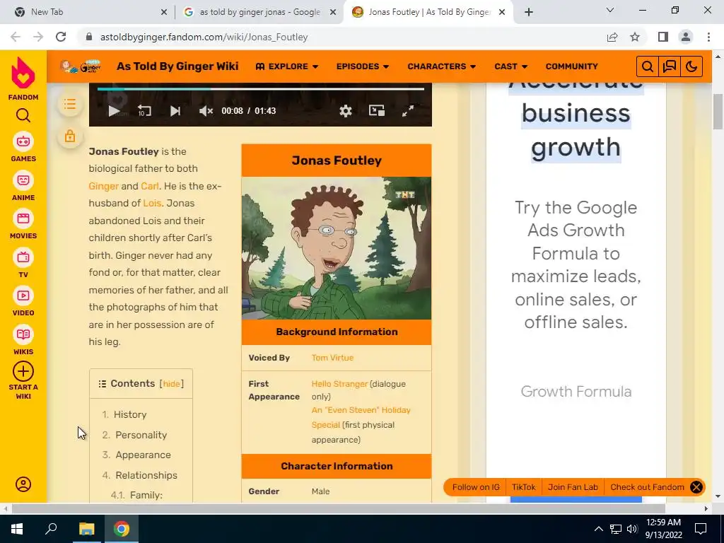724x543 pixels.
Task: Open File Explorer from taskbar
Action: [86, 529]
